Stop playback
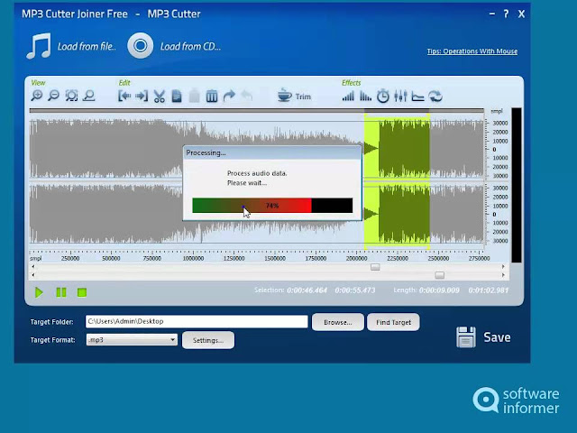577x433 pixels. coord(82,292)
